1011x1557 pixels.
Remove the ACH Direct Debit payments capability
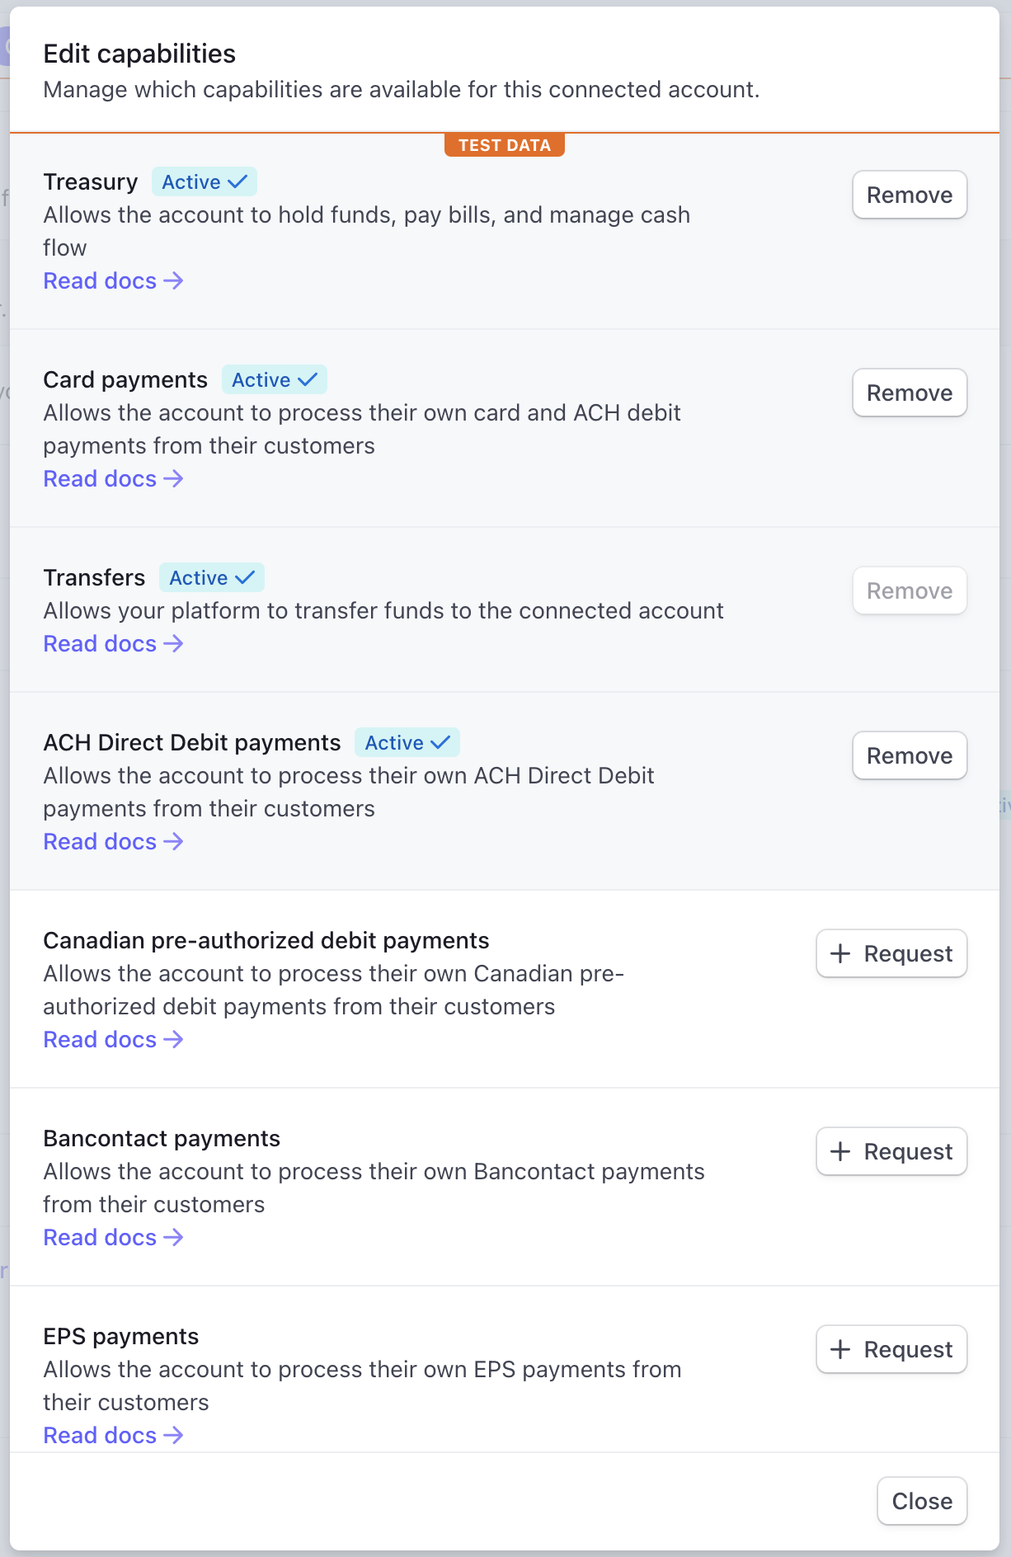[910, 755]
